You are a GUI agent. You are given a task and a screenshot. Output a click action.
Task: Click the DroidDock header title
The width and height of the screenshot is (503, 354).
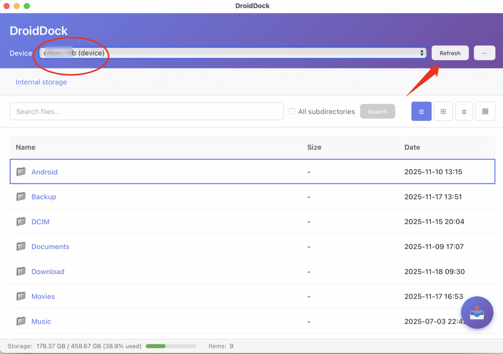(39, 31)
